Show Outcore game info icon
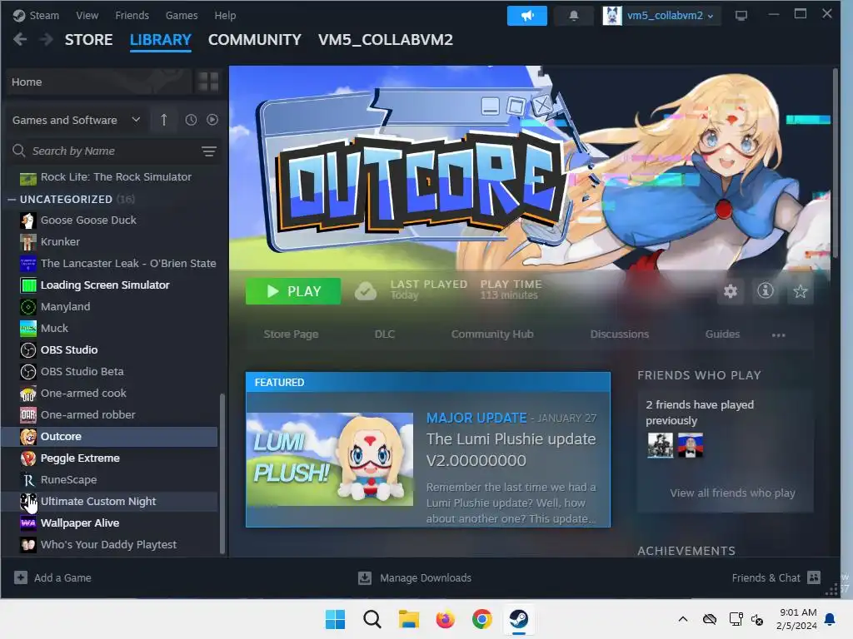Screen dimensions: 853x639 [766, 291]
